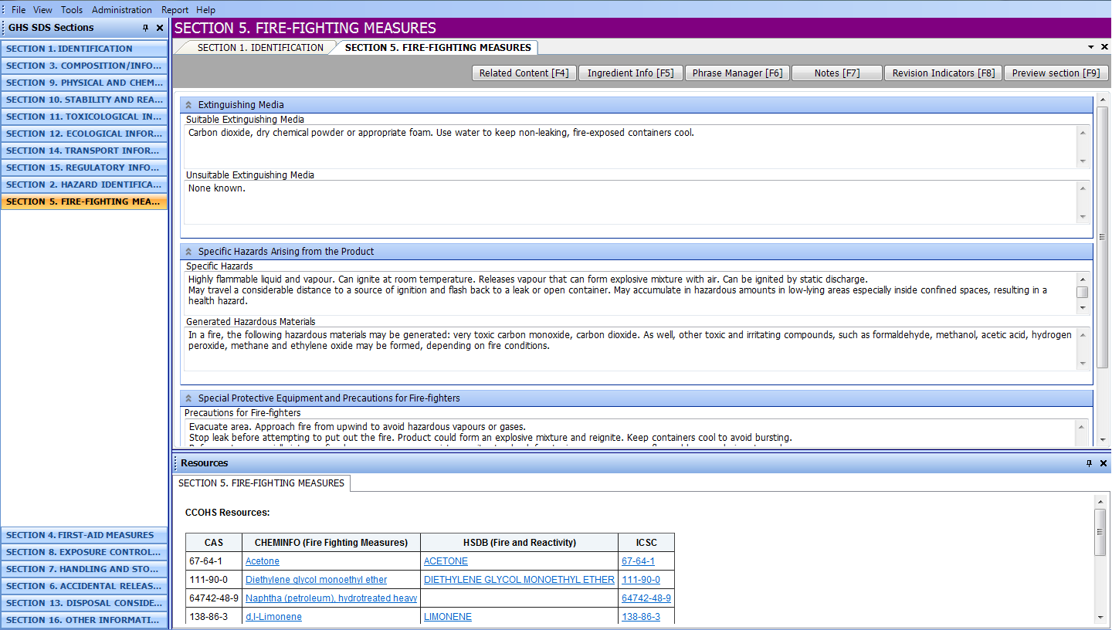Collapse Special Protective Equipment and Precautions section
Image resolution: width=1112 pixels, height=630 pixels.
click(x=188, y=398)
